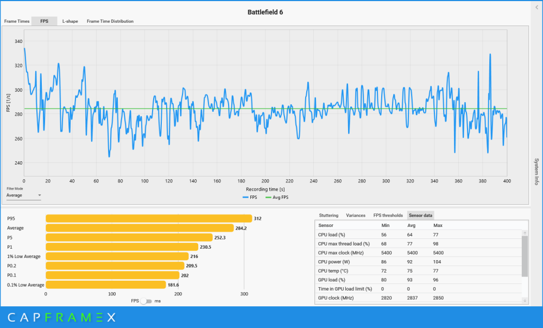The image size is (543, 328).
Task: Open the Filter Mode dropdown
Action: 23,195
